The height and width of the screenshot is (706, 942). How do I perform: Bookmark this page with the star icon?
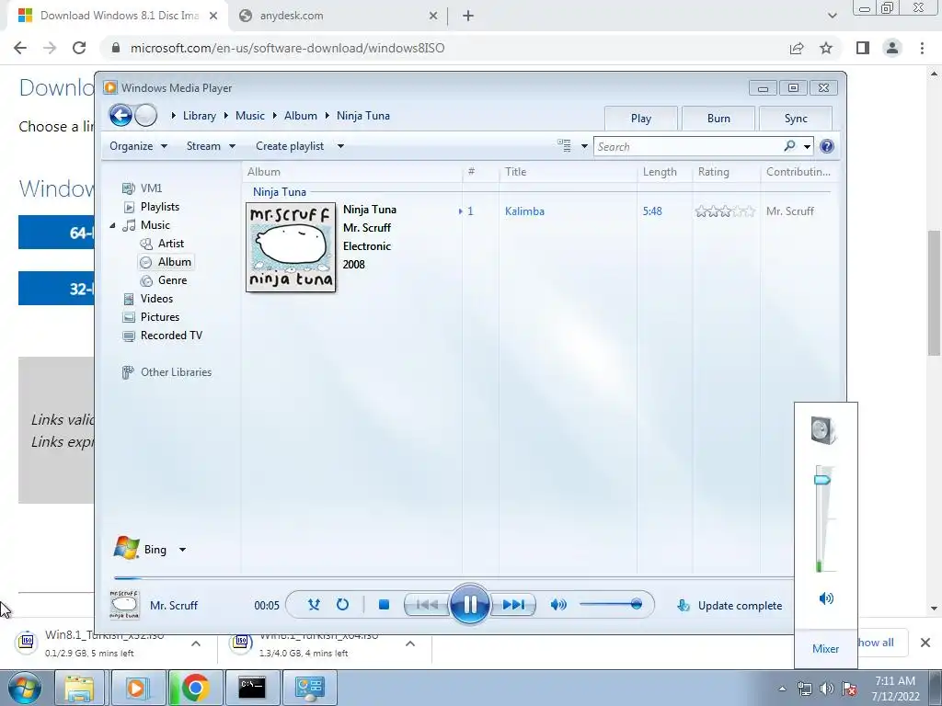(826, 48)
